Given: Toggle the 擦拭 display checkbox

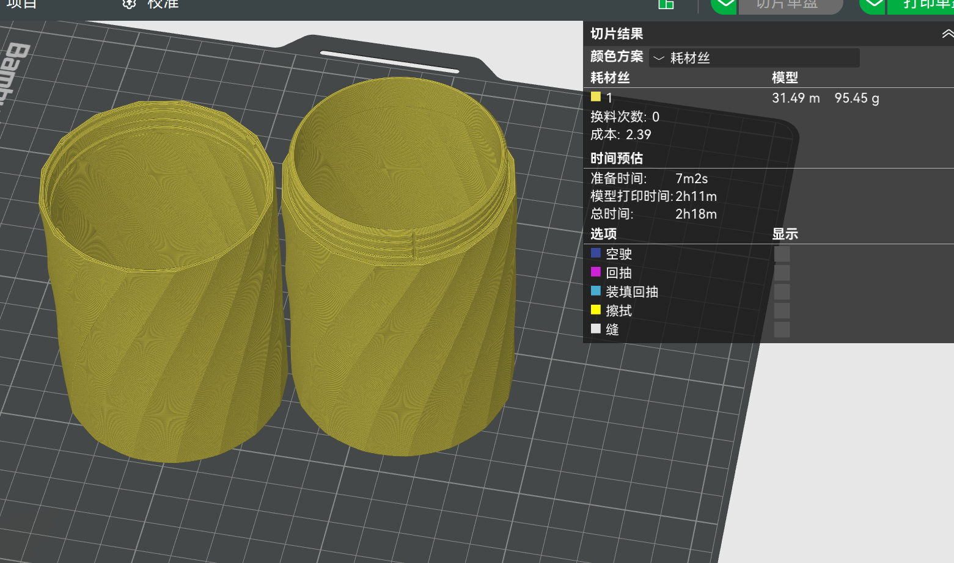Looking at the screenshot, I should tap(782, 310).
